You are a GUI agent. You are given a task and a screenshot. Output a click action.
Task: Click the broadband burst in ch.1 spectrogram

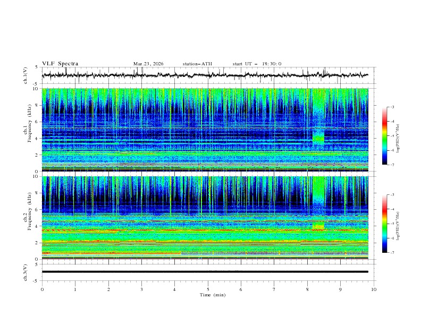point(318,117)
